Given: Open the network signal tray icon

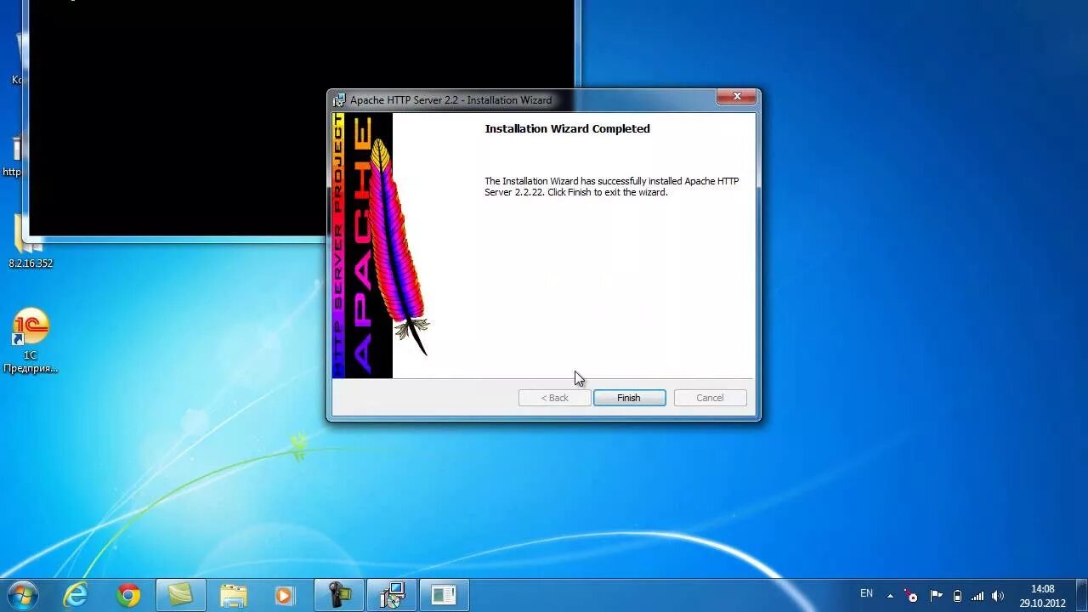Looking at the screenshot, I should tap(977, 596).
